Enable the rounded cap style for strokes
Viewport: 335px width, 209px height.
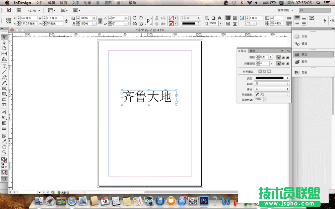pos(283,57)
